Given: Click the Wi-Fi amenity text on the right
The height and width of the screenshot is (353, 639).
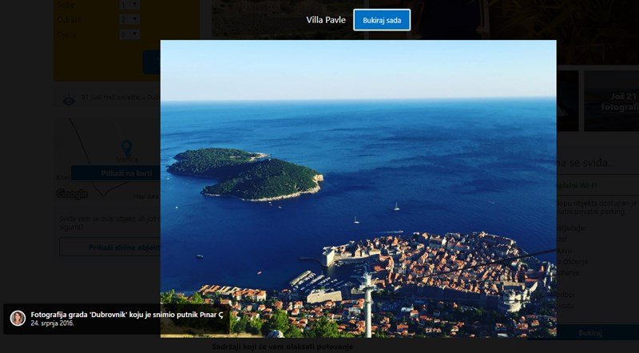Looking at the screenshot, I should pos(577,186).
